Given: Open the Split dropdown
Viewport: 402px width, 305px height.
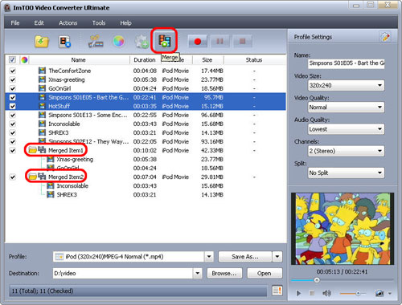Looking at the screenshot, I should coord(347,173).
